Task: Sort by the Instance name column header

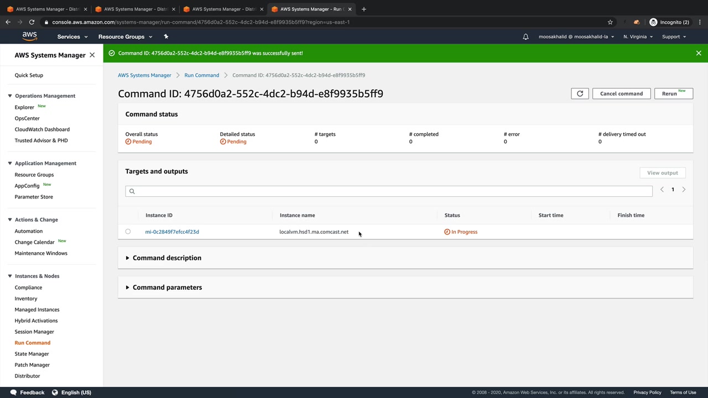Action: click(x=297, y=215)
